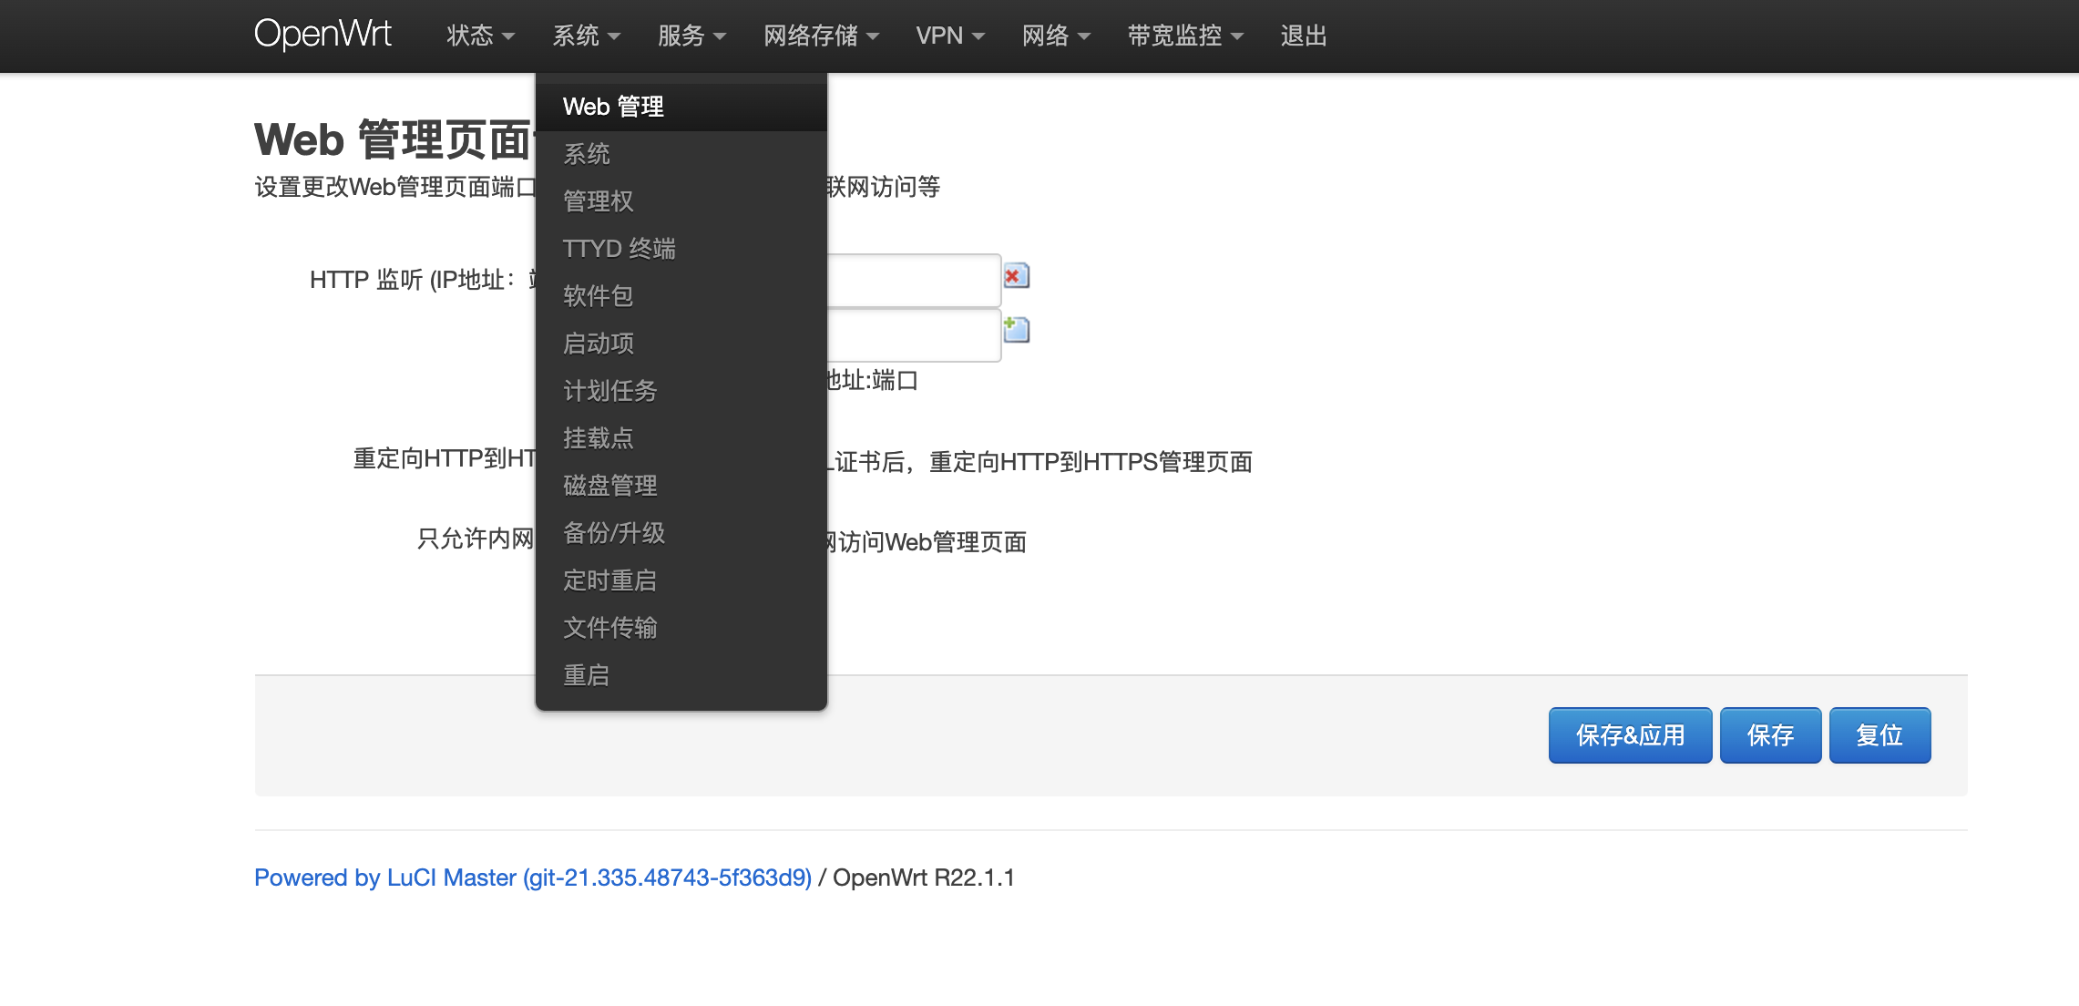
Task: Click the 保存 button
Action: point(1770,735)
